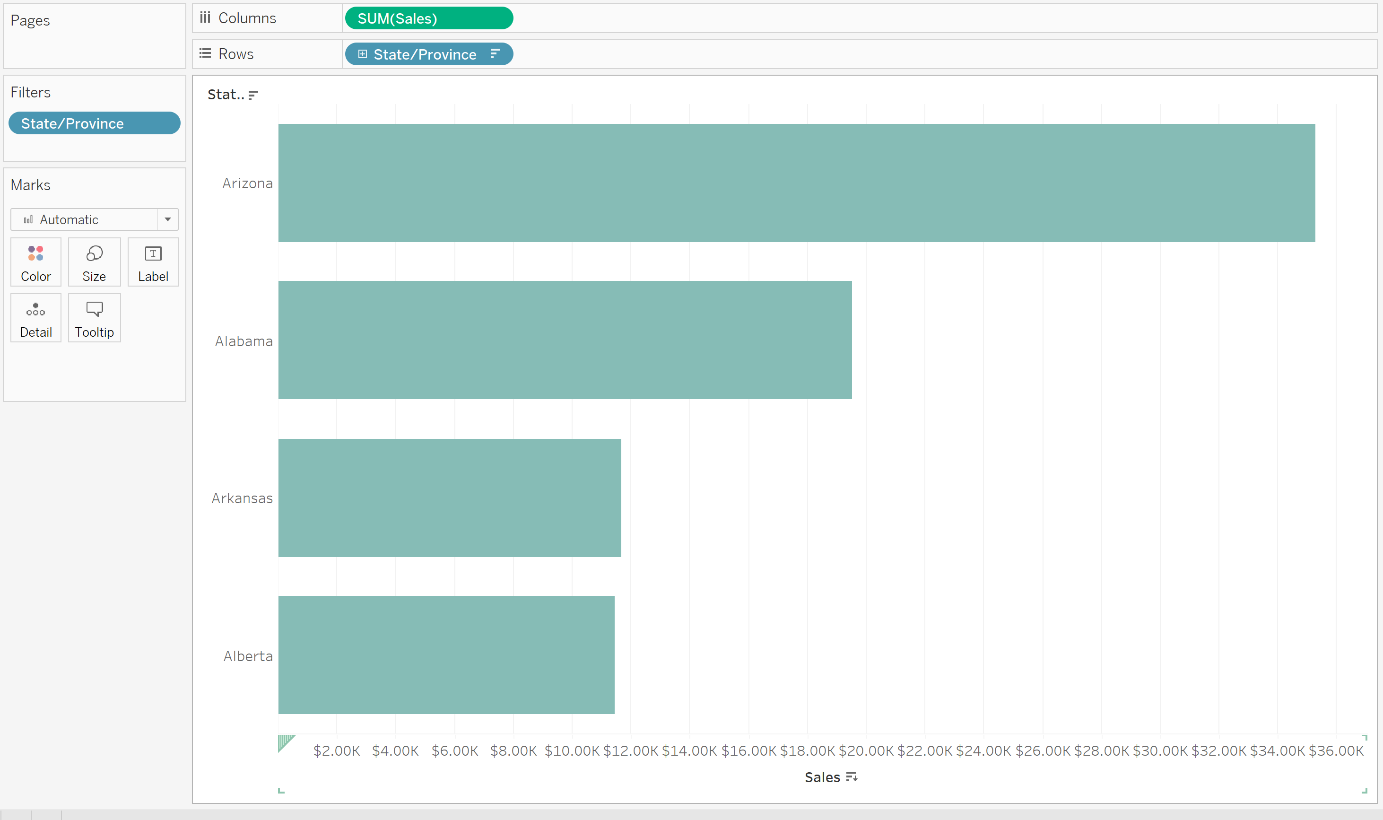Click the Detail marks card button
The width and height of the screenshot is (1383, 820).
(x=36, y=318)
